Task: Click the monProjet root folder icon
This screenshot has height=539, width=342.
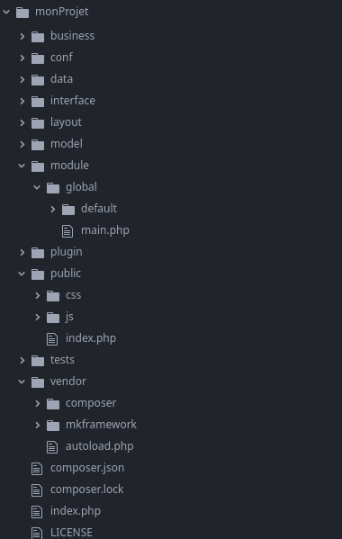Action: pyautogui.click(x=22, y=13)
